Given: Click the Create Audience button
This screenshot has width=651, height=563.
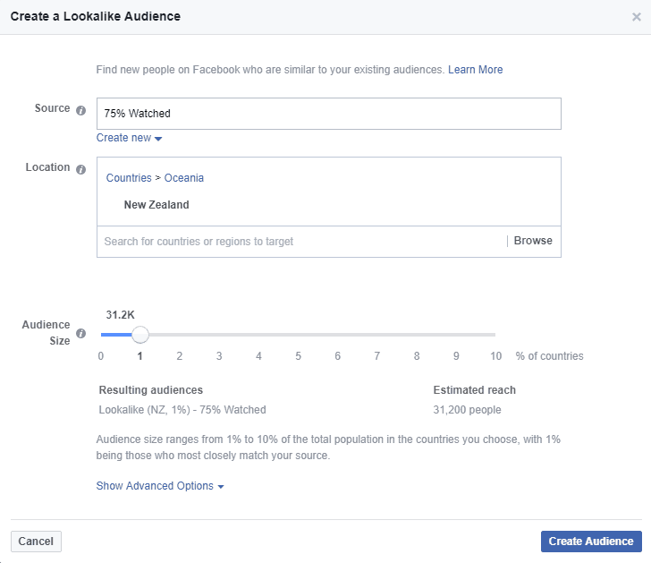Looking at the screenshot, I should click(591, 542).
